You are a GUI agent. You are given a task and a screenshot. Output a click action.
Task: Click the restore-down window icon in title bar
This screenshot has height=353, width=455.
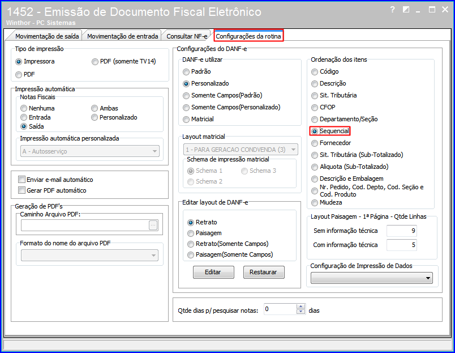406,10
